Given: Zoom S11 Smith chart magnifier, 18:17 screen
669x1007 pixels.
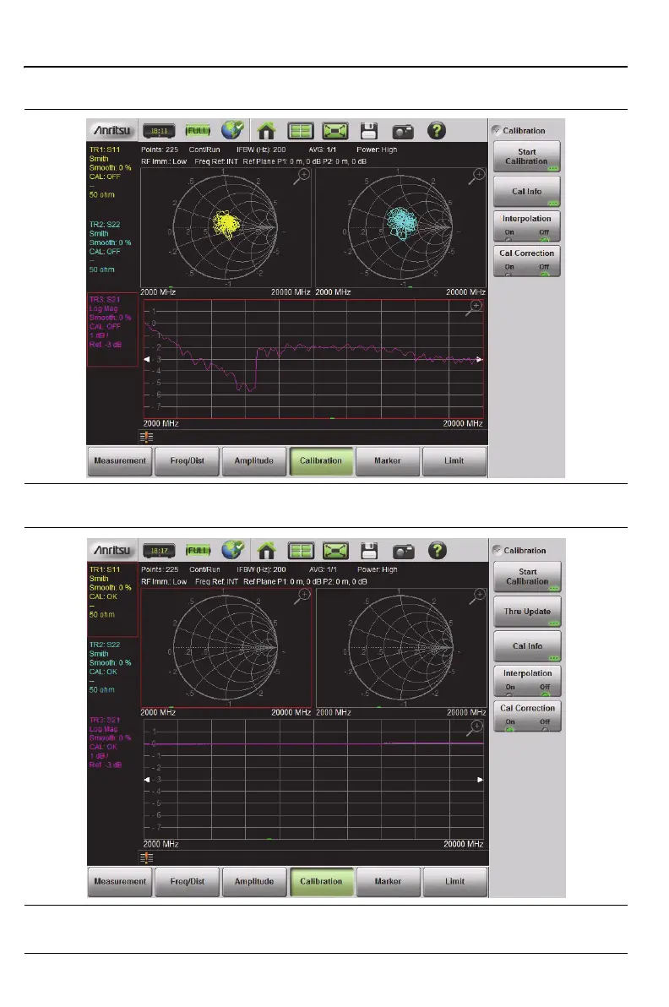Looking at the screenshot, I should click(302, 596).
